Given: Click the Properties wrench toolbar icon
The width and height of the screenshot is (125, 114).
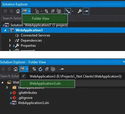Looking at the screenshot, I should tap(80, 11).
